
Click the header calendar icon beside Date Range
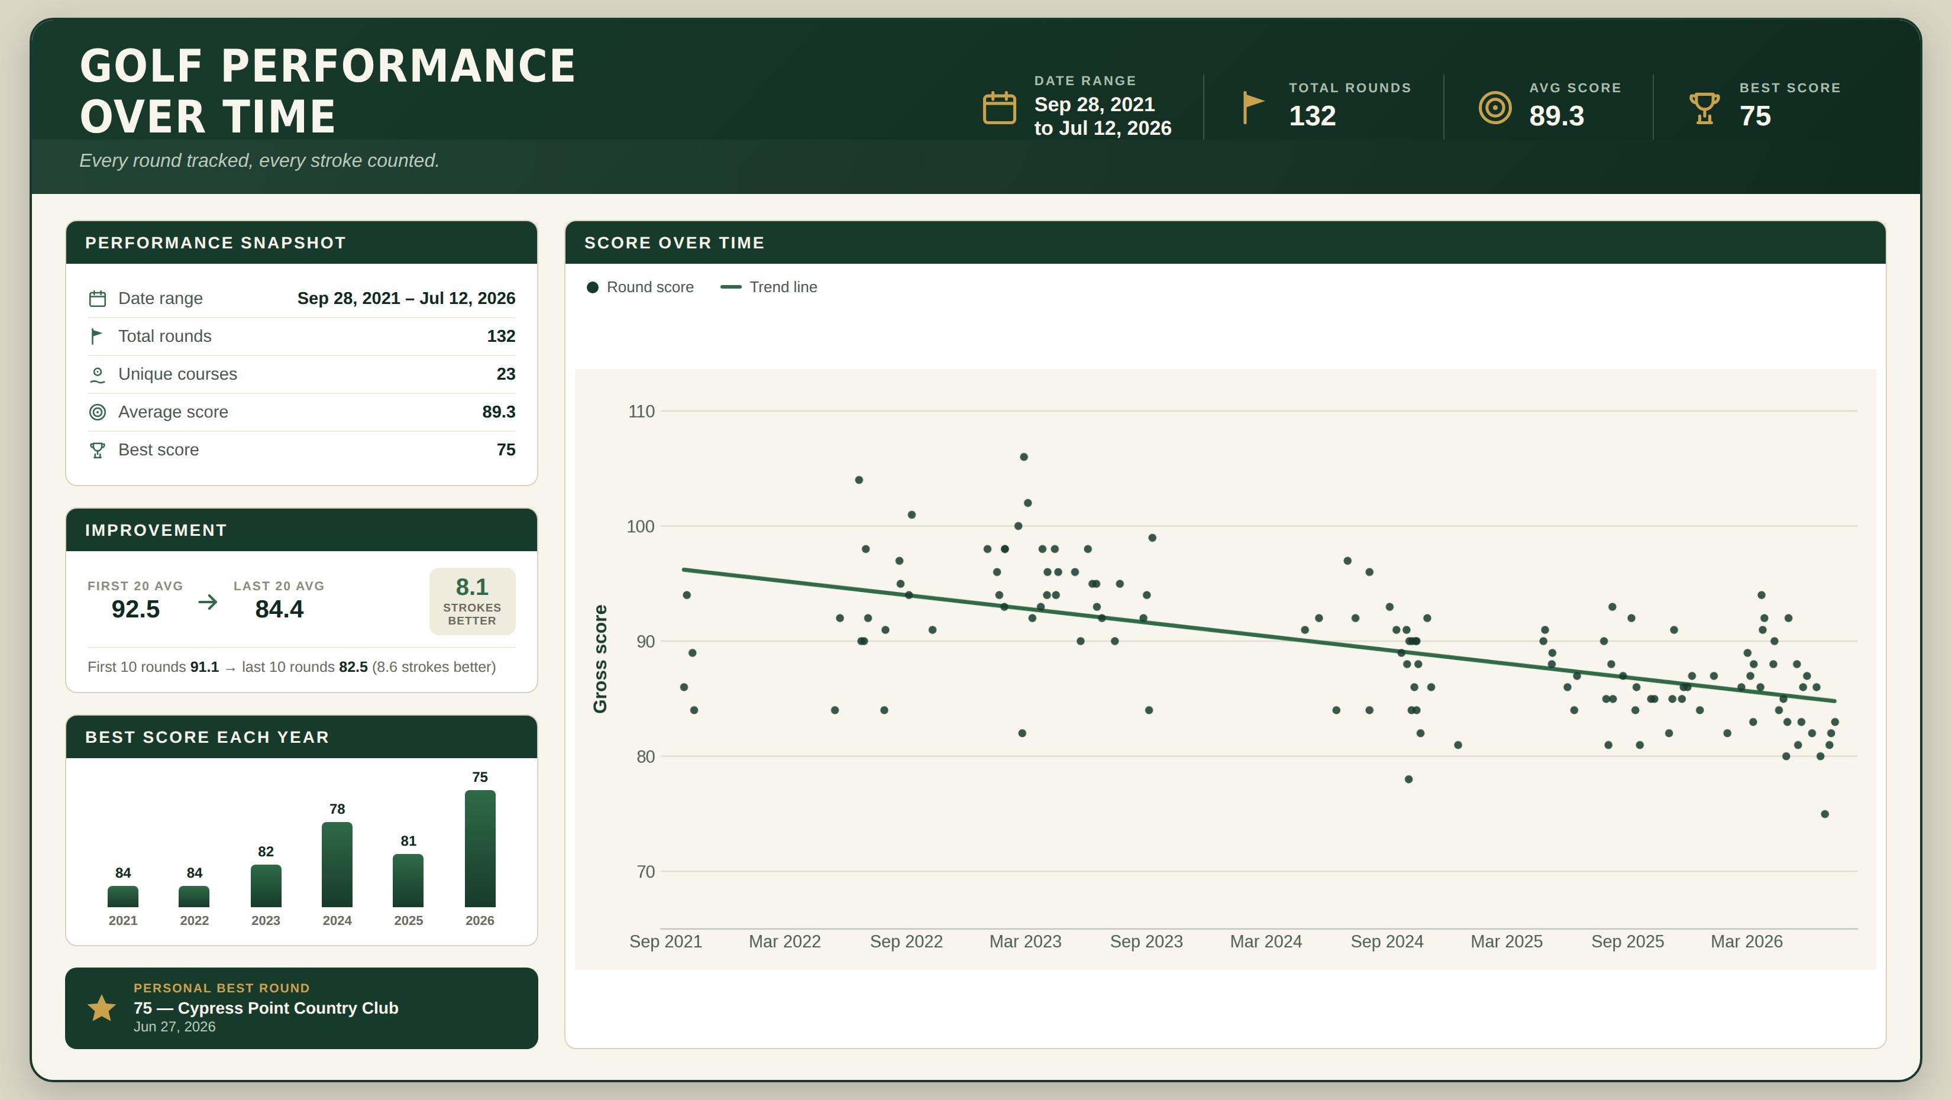pos(998,108)
